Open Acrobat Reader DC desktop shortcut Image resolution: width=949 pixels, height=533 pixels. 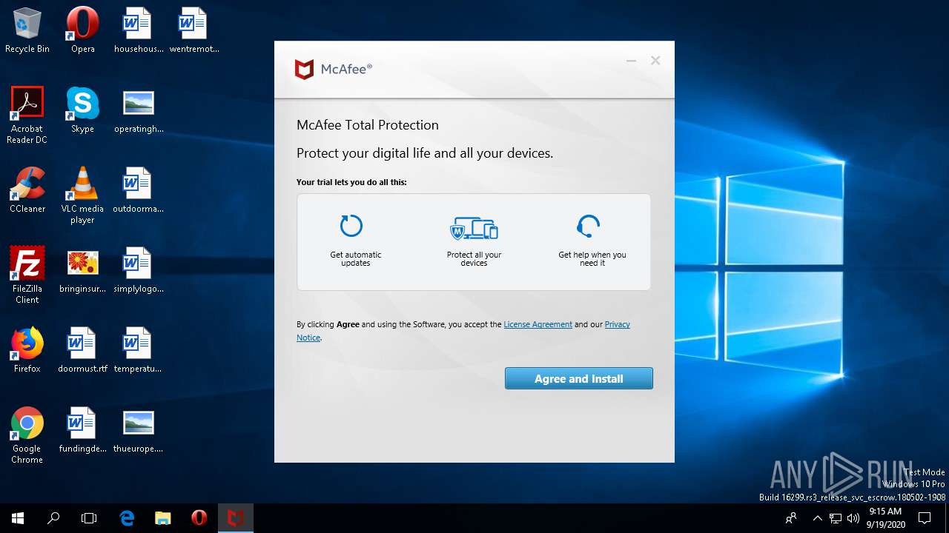(27, 115)
